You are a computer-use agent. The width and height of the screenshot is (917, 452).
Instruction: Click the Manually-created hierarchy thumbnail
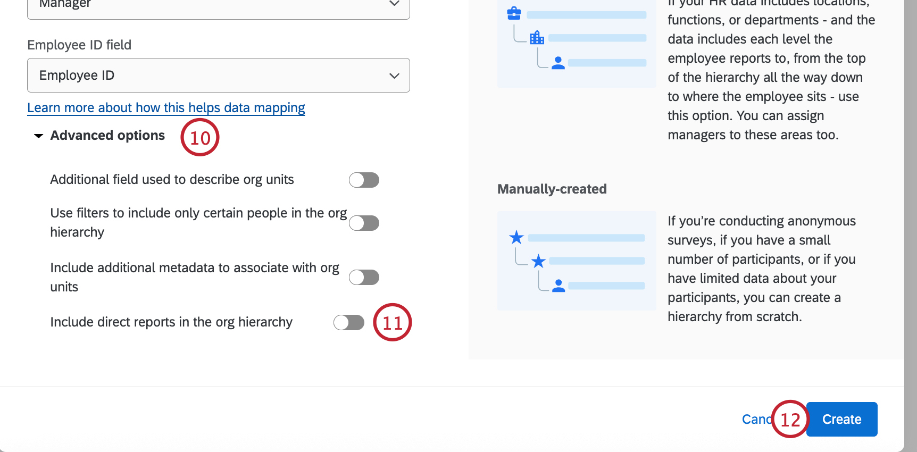[x=577, y=261]
